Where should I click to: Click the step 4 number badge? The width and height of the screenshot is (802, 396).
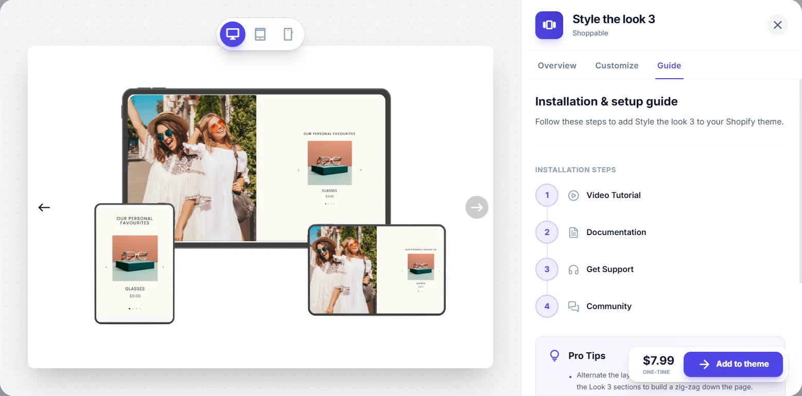pyautogui.click(x=547, y=307)
